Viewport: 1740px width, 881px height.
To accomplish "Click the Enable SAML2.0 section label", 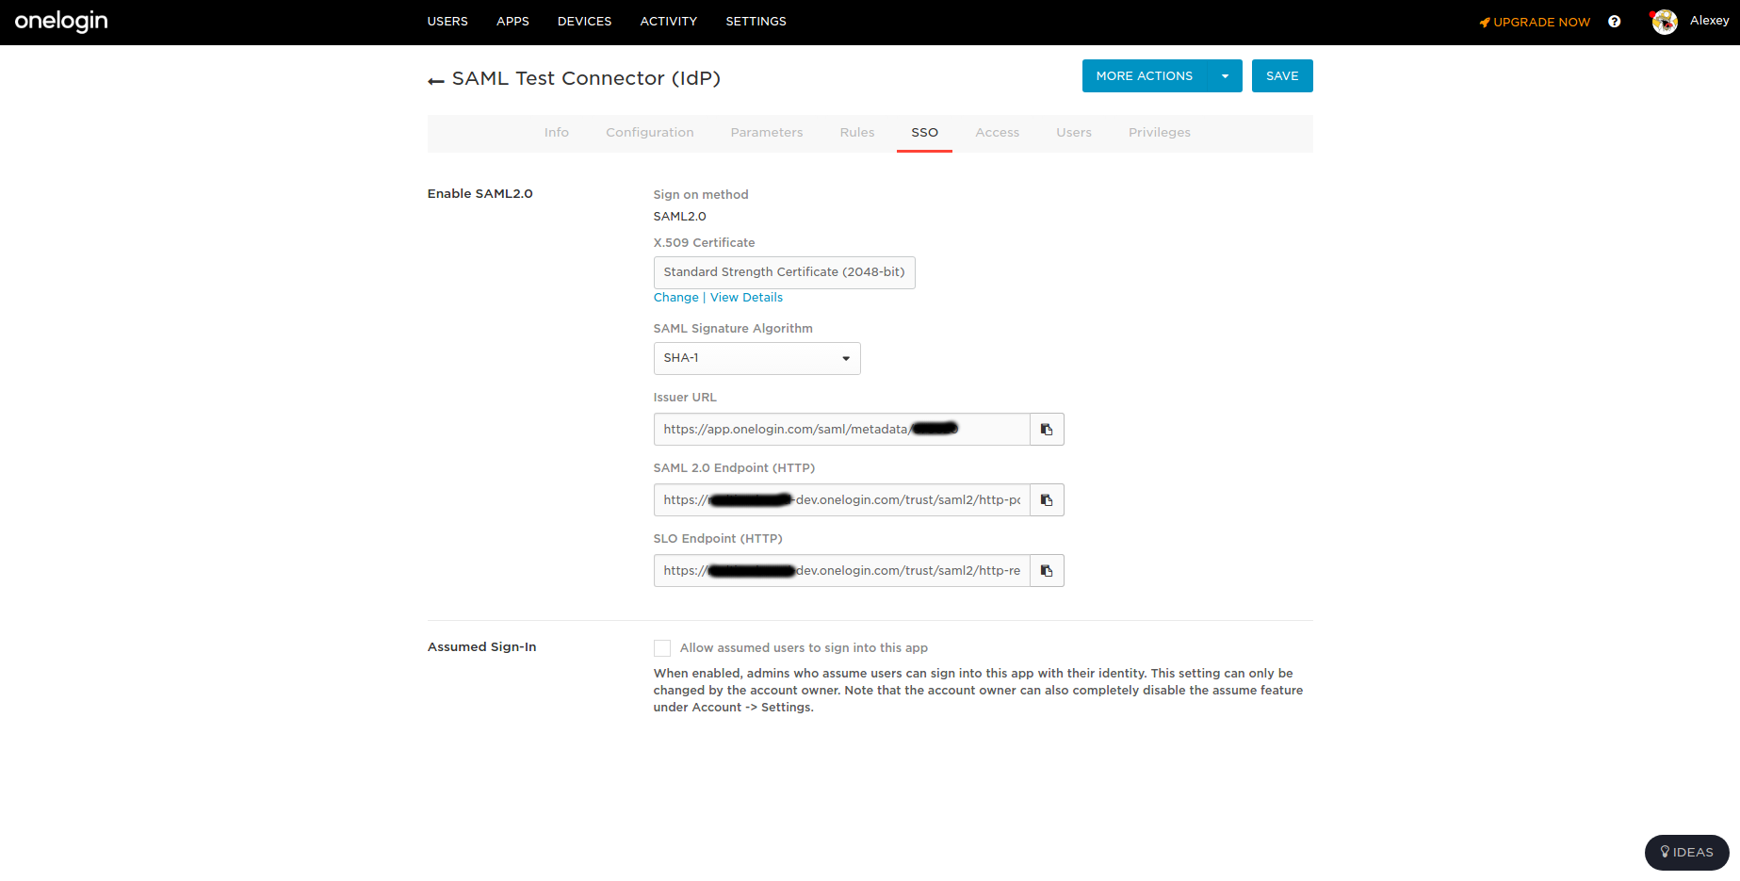I will (x=480, y=194).
